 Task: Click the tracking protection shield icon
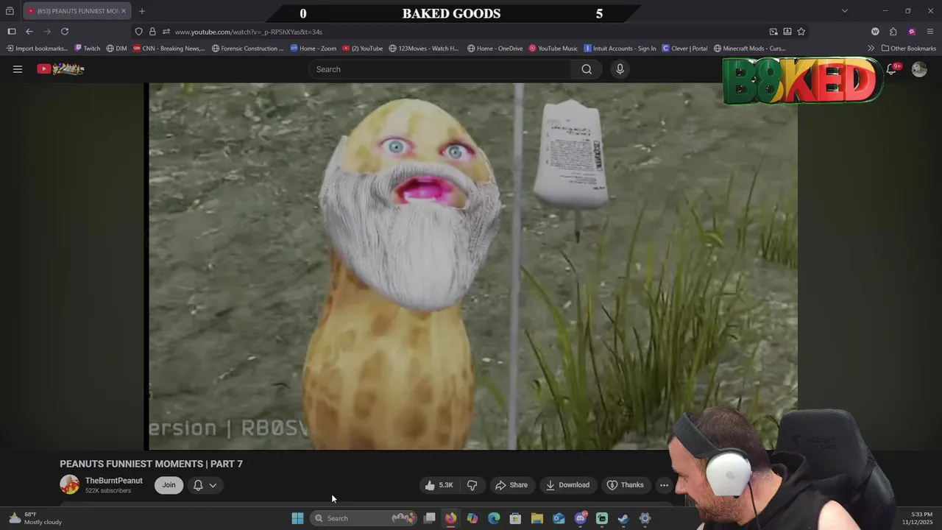tap(138, 32)
